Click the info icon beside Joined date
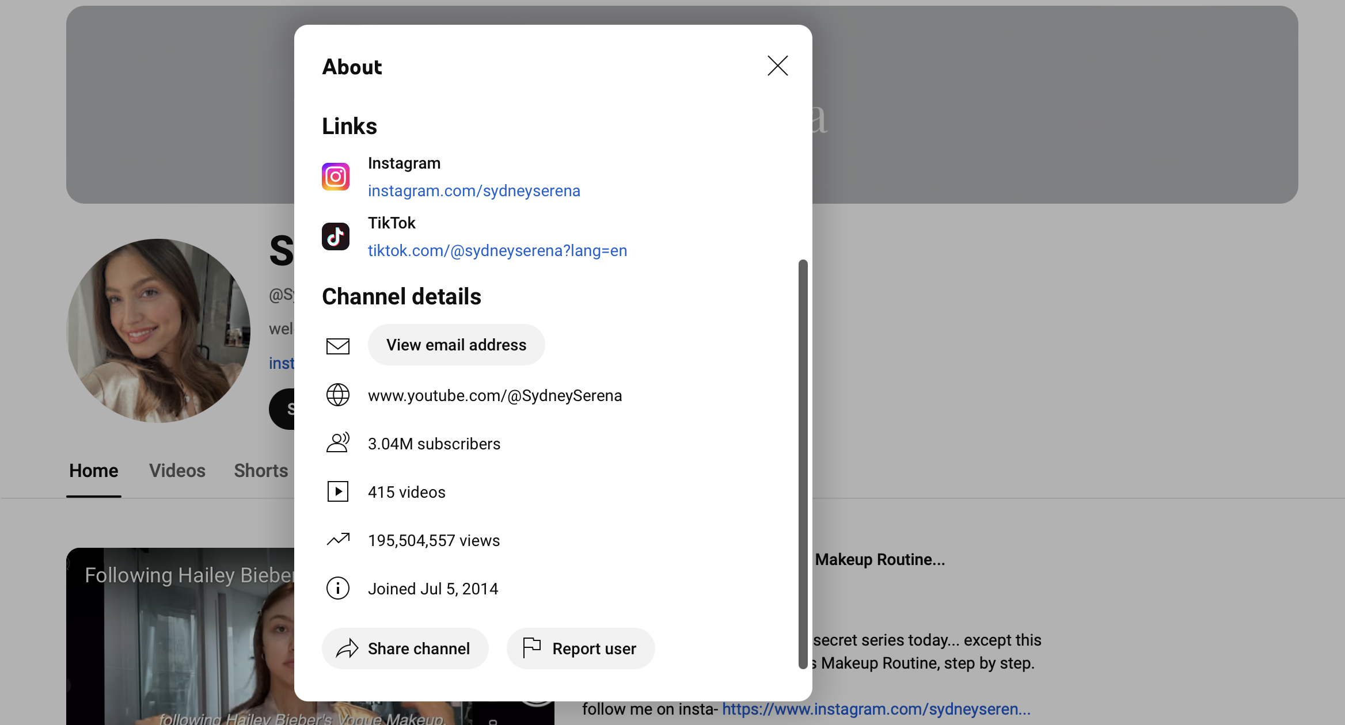 point(338,589)
